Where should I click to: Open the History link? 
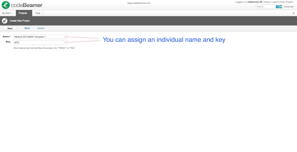[x=267, y=2]
